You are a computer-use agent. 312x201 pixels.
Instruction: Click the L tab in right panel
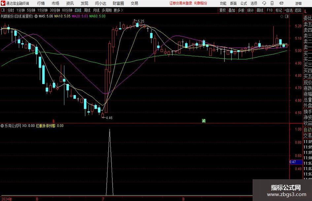click(x=306, y=12)
